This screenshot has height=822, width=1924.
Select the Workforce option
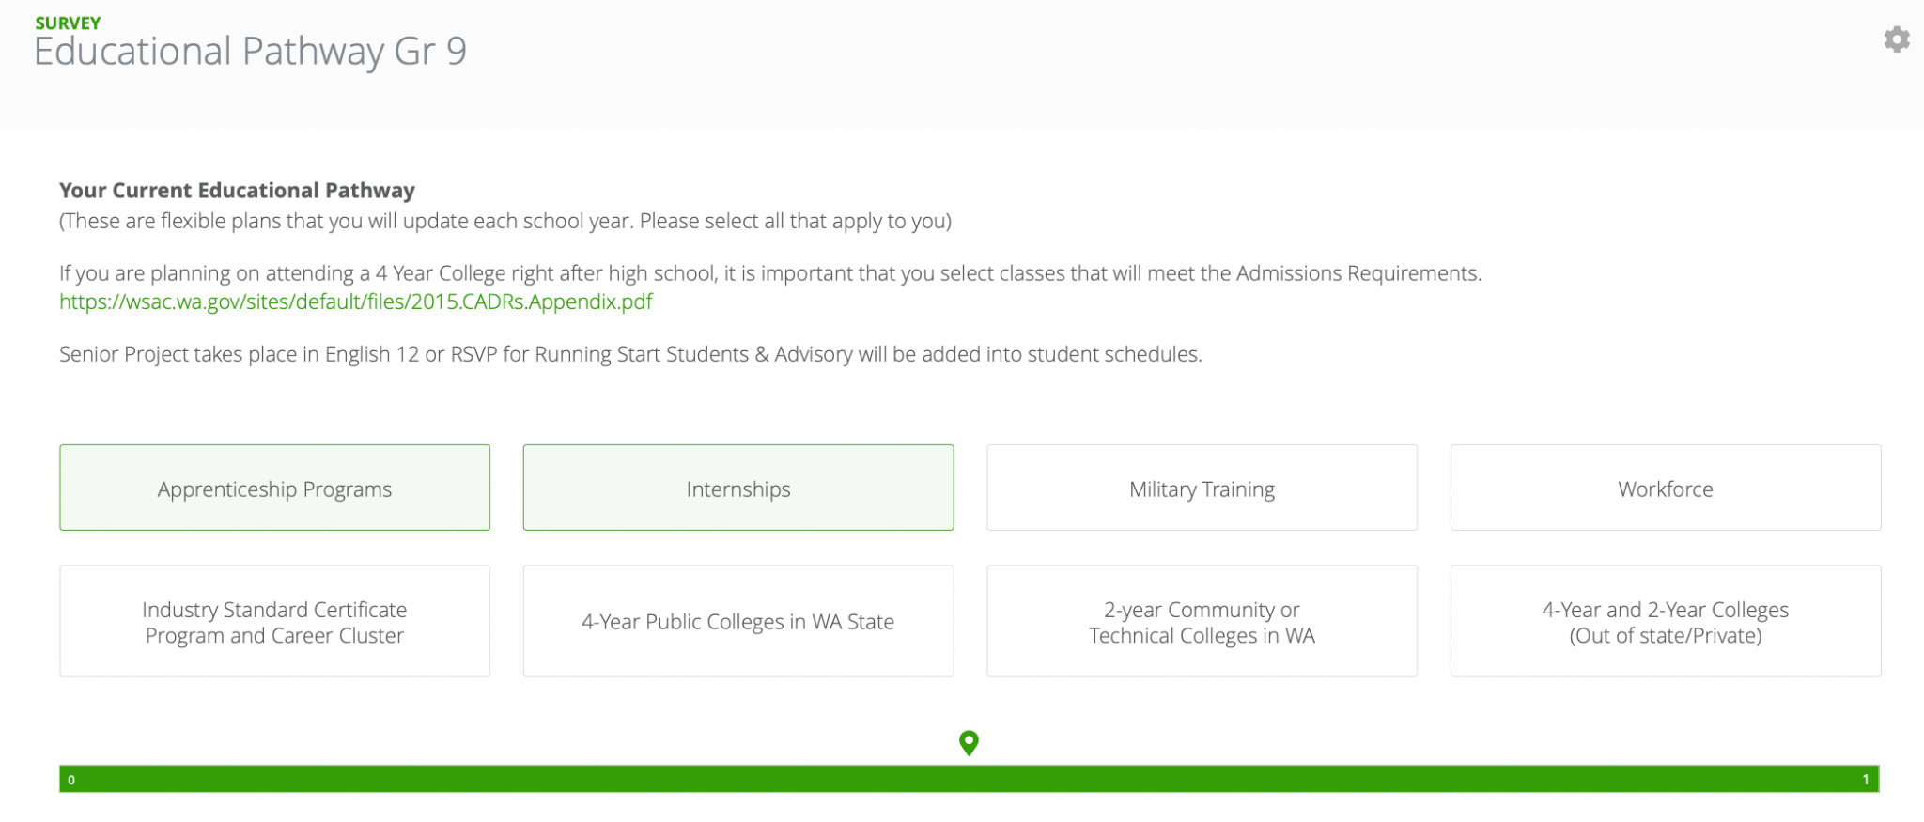1666,488
